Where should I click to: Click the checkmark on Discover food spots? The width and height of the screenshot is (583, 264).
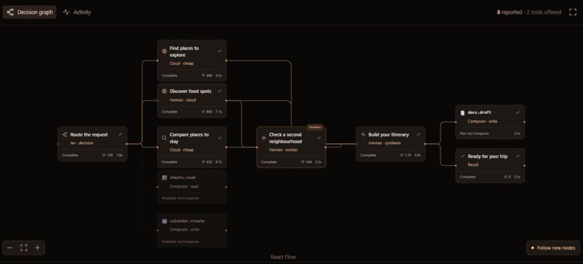[x=219, y=91]
